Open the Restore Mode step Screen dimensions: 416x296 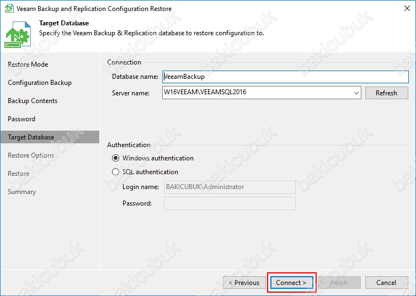coord(28,64)
